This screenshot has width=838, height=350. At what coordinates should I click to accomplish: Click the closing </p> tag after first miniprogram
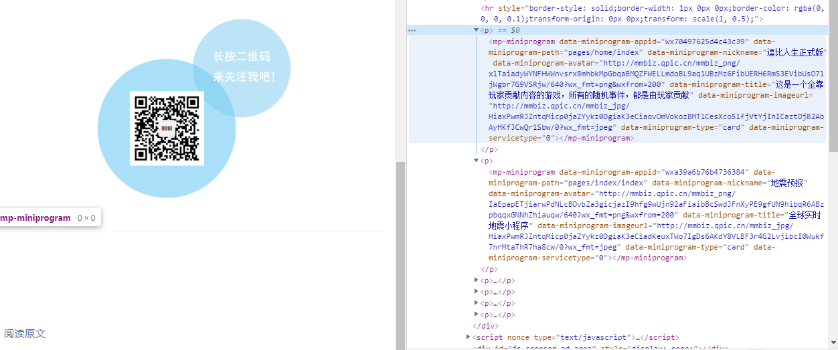tap(489, 149)
